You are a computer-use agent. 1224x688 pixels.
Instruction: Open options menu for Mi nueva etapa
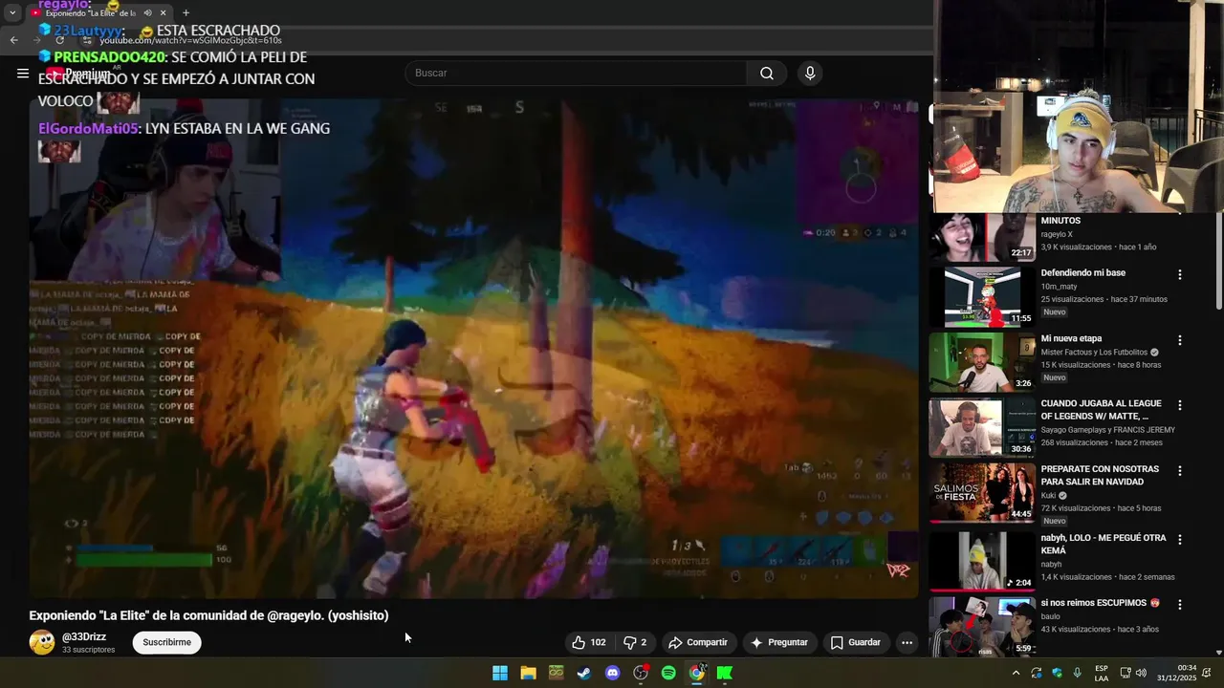(x=1180, y=340)
